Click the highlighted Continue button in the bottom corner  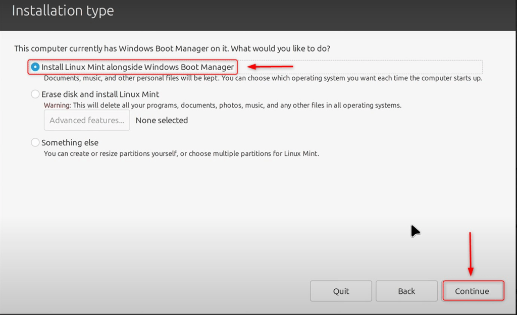point(473,291)
